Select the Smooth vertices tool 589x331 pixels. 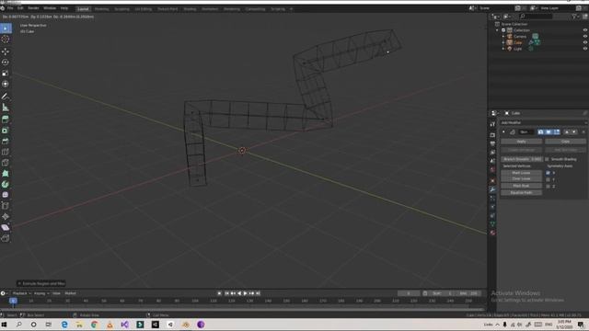coord(6,195)
